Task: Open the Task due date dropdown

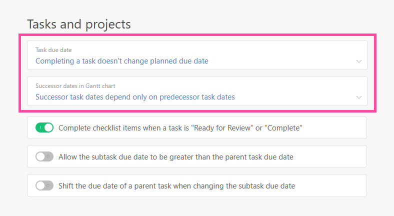Action: click(x=197, y=55)
